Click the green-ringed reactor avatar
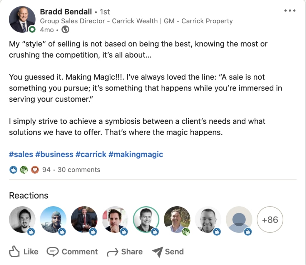Image resolution: width=306 pixels, height=265 pixels. [x=146, y=220]
